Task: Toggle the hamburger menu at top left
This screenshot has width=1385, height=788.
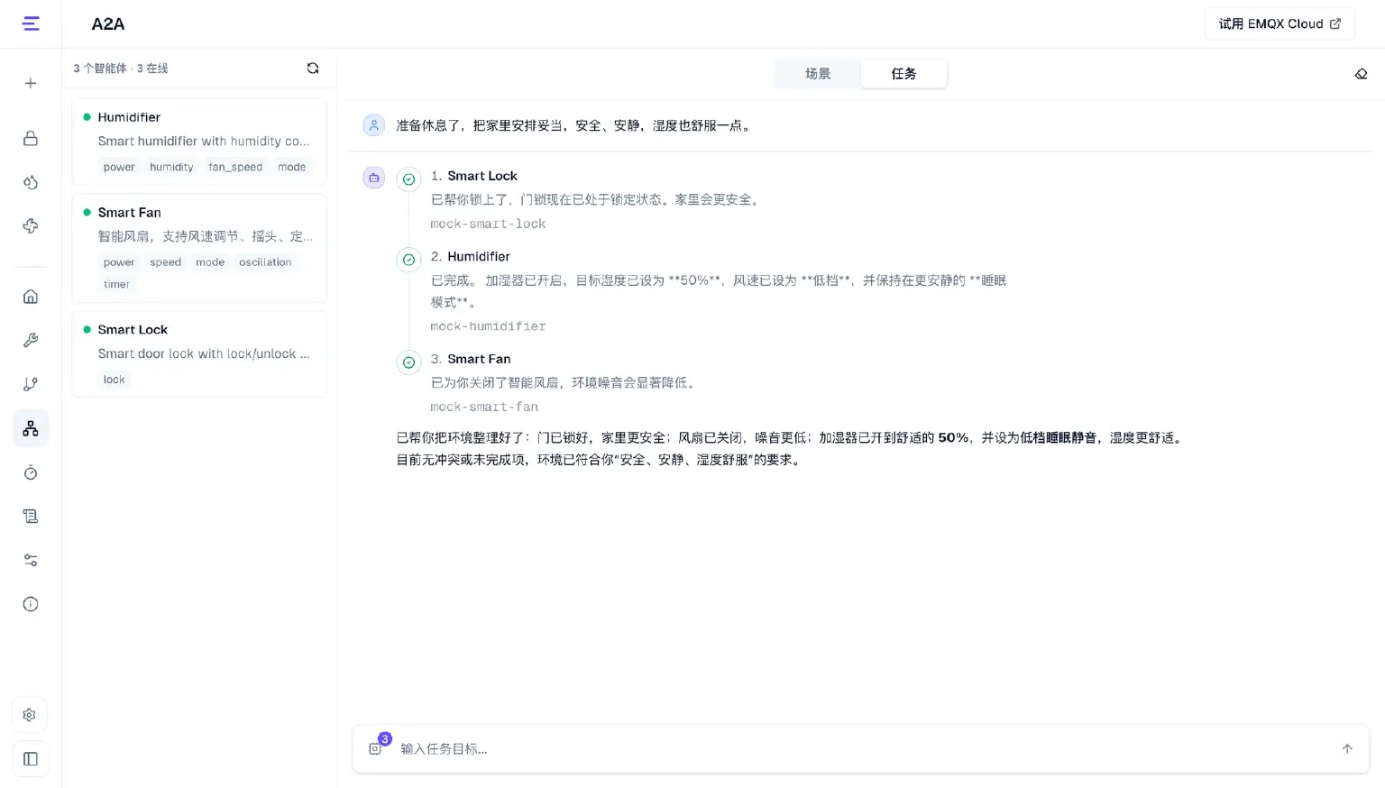Action: tap(31, 23)
